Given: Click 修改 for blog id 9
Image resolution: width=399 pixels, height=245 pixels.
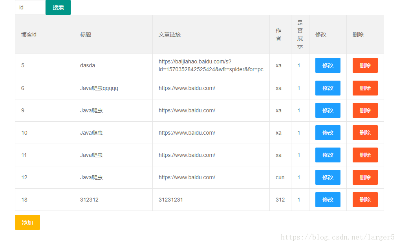Looking at the screenshot, I should [x=328, y=110].
